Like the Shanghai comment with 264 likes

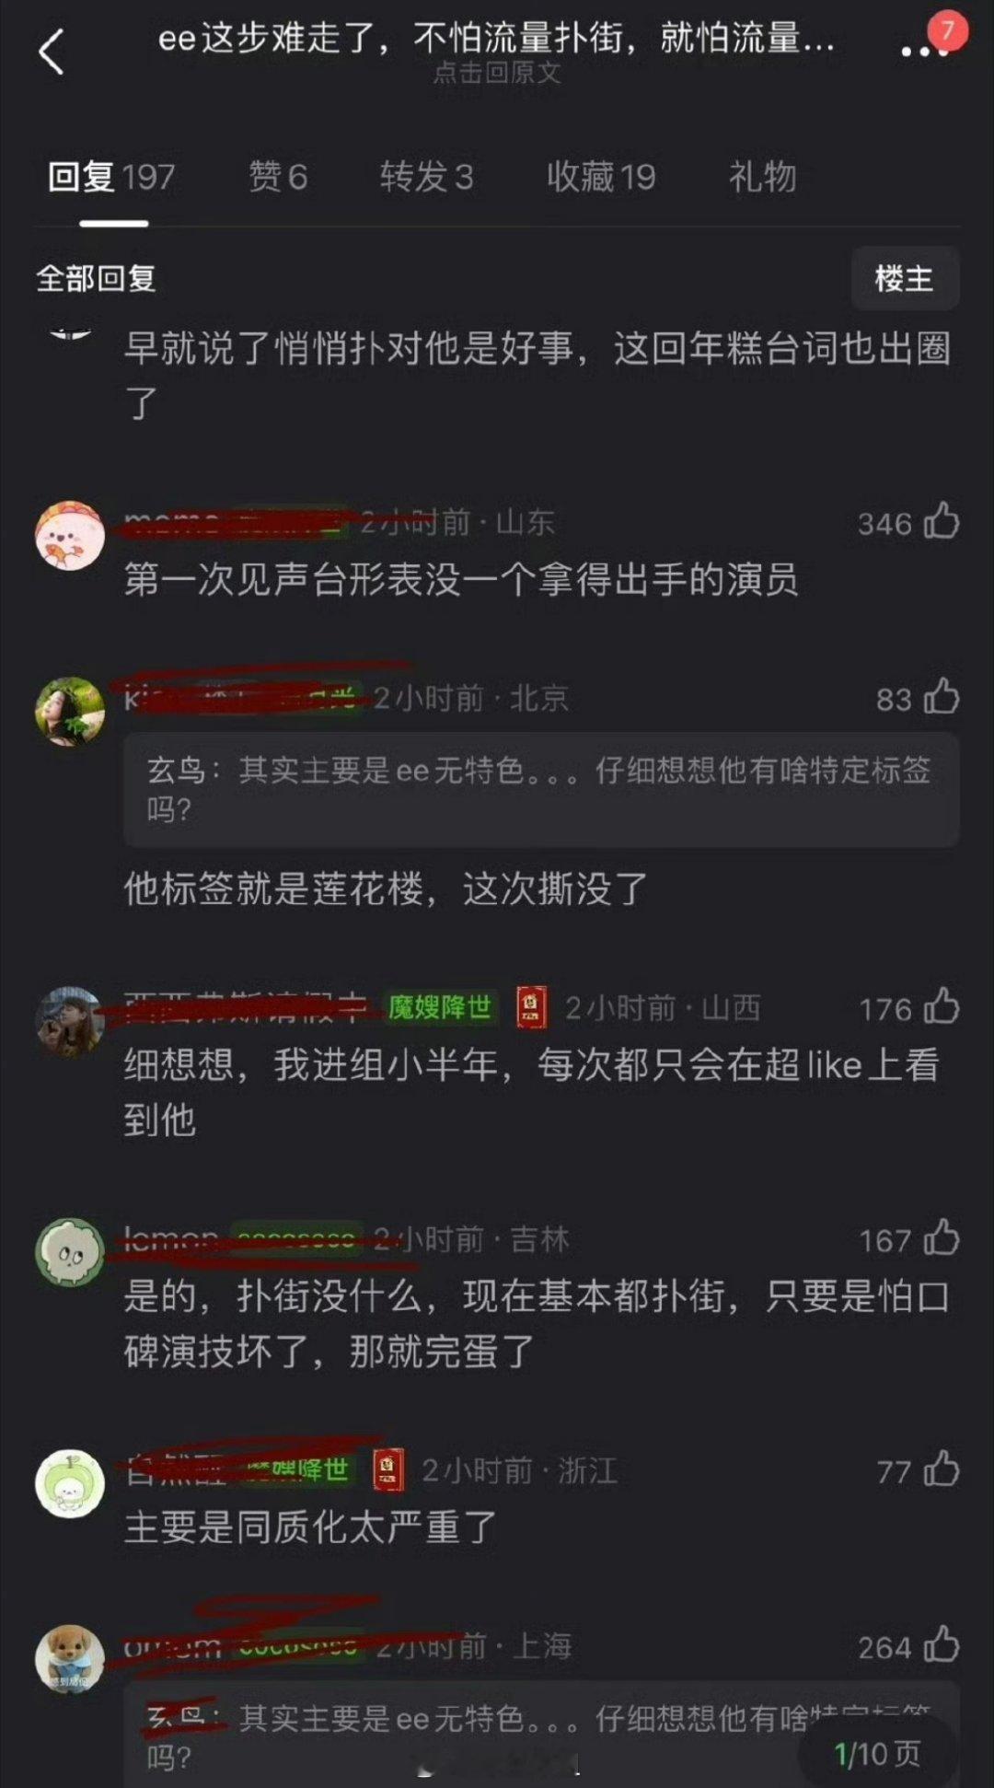942,1645
